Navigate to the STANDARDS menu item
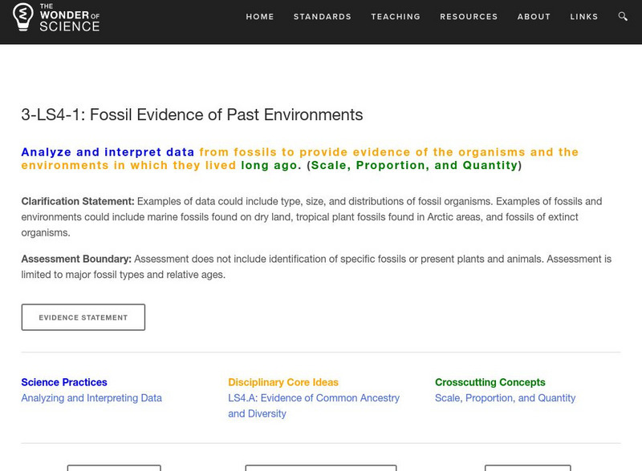The image size is (642, 471). coord(322,16)
